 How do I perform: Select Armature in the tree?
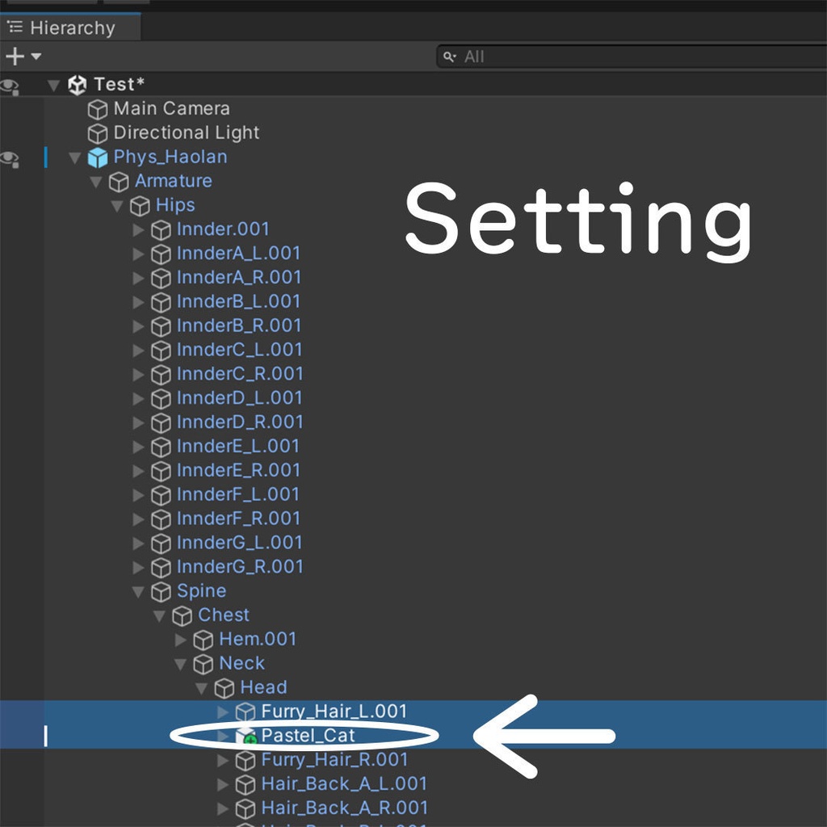click(x=173, y=181)
